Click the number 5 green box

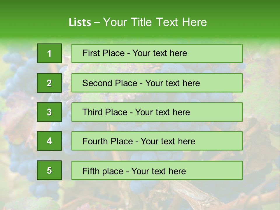[49, 170]
